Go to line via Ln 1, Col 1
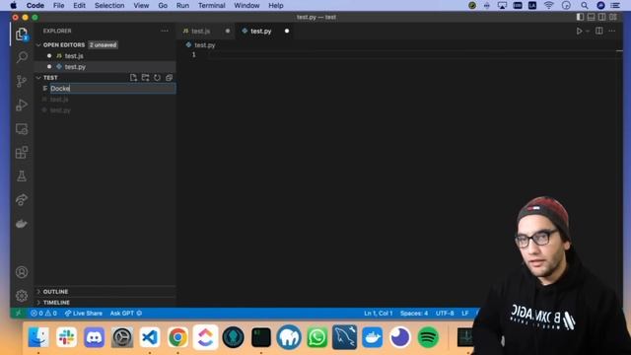The image size is (631, 355). (x=379, y=314)
